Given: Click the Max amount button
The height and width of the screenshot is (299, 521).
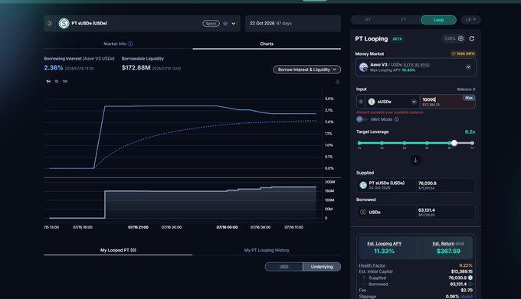Looking at the screenshot, I should [468, 98].
